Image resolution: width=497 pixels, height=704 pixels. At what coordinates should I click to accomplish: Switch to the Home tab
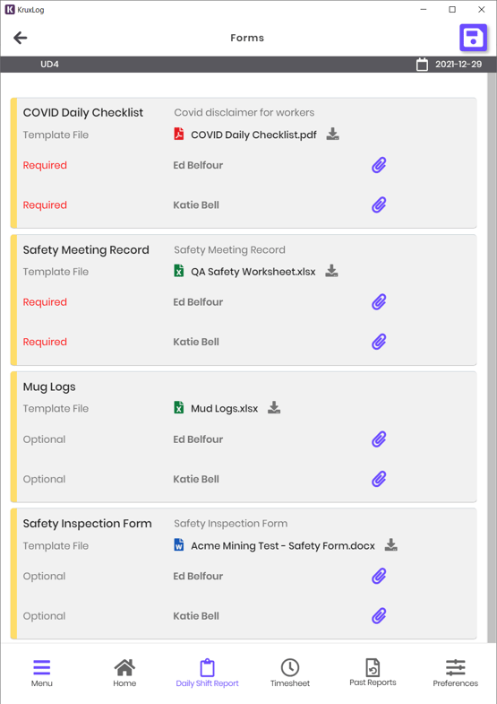(124, 673)
